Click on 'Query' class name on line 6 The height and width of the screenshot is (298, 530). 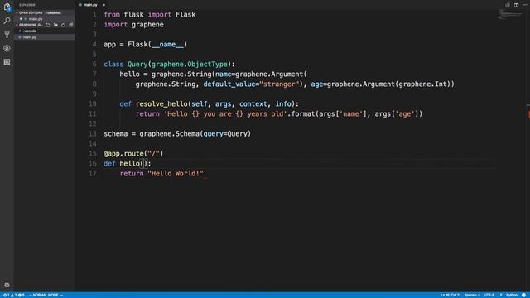[x=137, y=65]
